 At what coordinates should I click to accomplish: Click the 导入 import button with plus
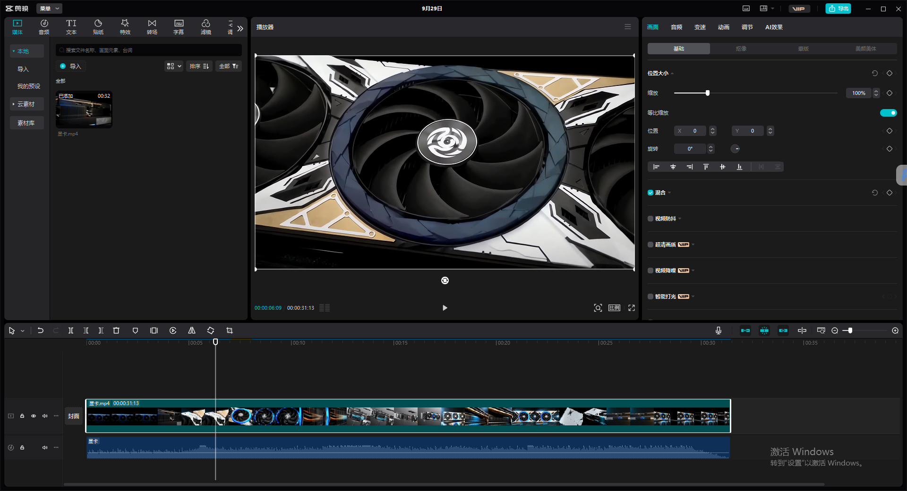click(70, 66)
